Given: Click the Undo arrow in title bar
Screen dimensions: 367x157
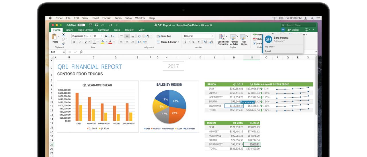Looking at the screenshot, I should 102,25.
